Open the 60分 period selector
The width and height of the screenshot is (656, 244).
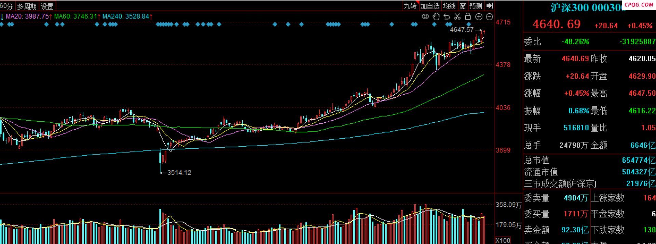[x=7, y=6]
